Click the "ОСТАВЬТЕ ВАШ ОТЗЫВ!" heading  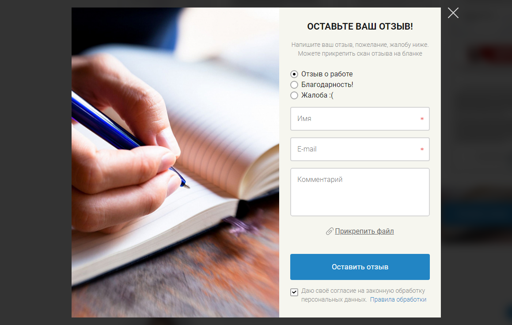(360, 26)
